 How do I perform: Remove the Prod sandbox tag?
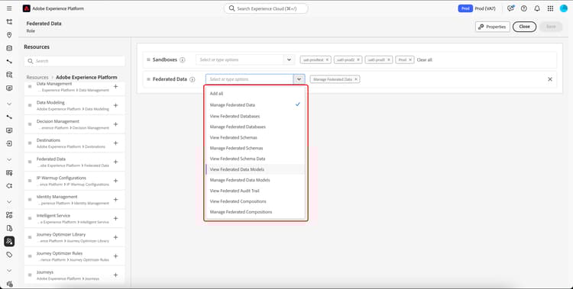coord(410,59)
